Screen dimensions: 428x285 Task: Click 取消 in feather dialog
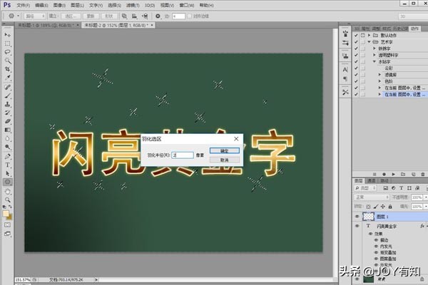pyautogui.click(x=225, y=160)
